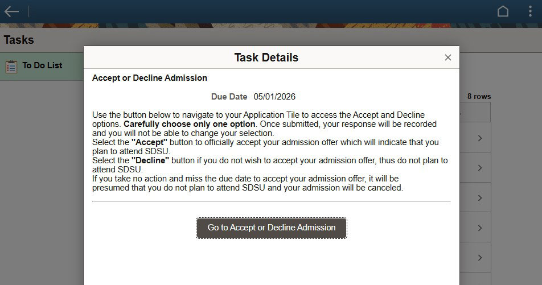Open the first task row chevron

click(480, 138)
